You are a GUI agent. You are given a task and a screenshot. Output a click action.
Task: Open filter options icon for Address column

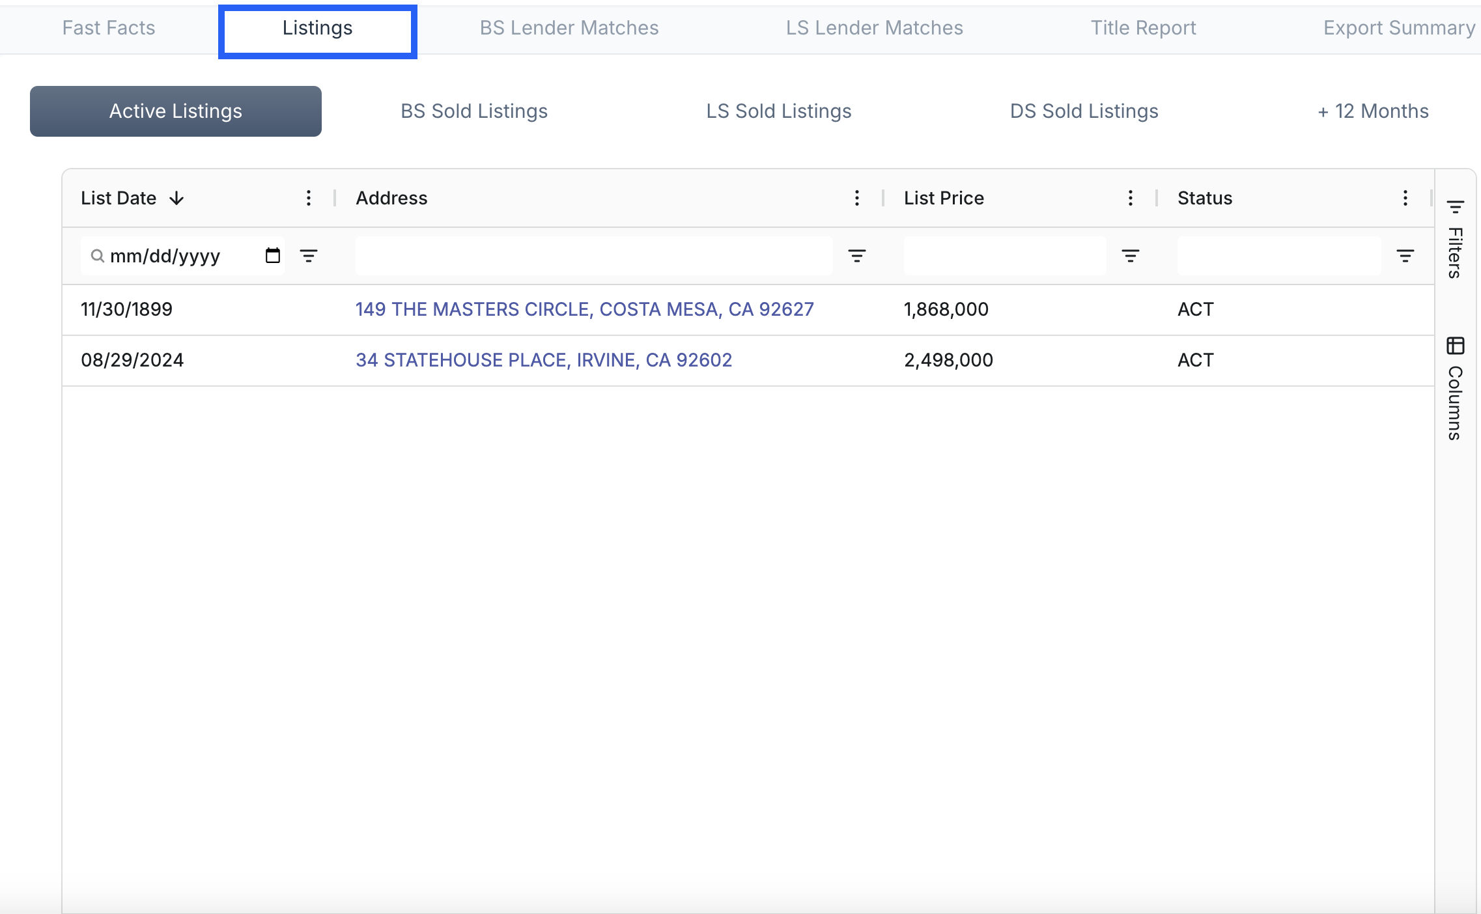click(857, 256)
